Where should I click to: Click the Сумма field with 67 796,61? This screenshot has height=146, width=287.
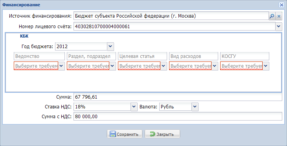coord(178,97)
